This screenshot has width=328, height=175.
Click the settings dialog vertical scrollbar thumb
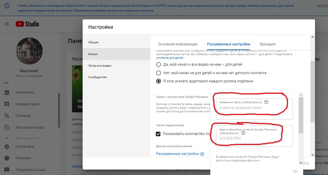coord(313,92)
